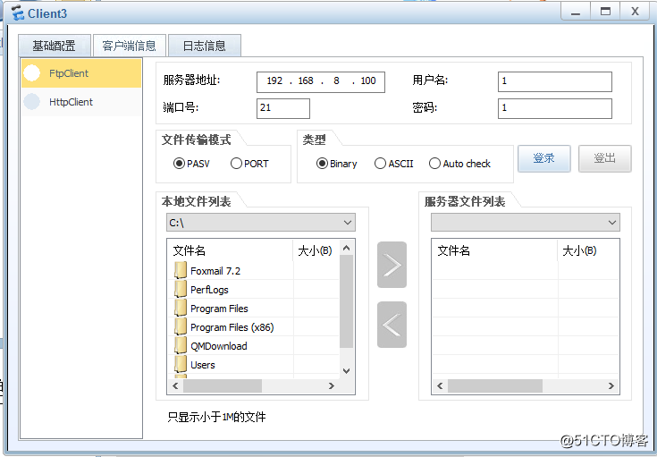Click the local file list vertical scrollbar
The width and height of the screenshot is (657, 457).
tap(346, 301)
